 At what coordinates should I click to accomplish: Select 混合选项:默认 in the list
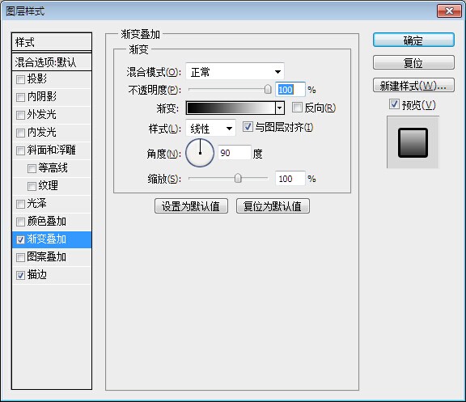(x=52, y=62)
